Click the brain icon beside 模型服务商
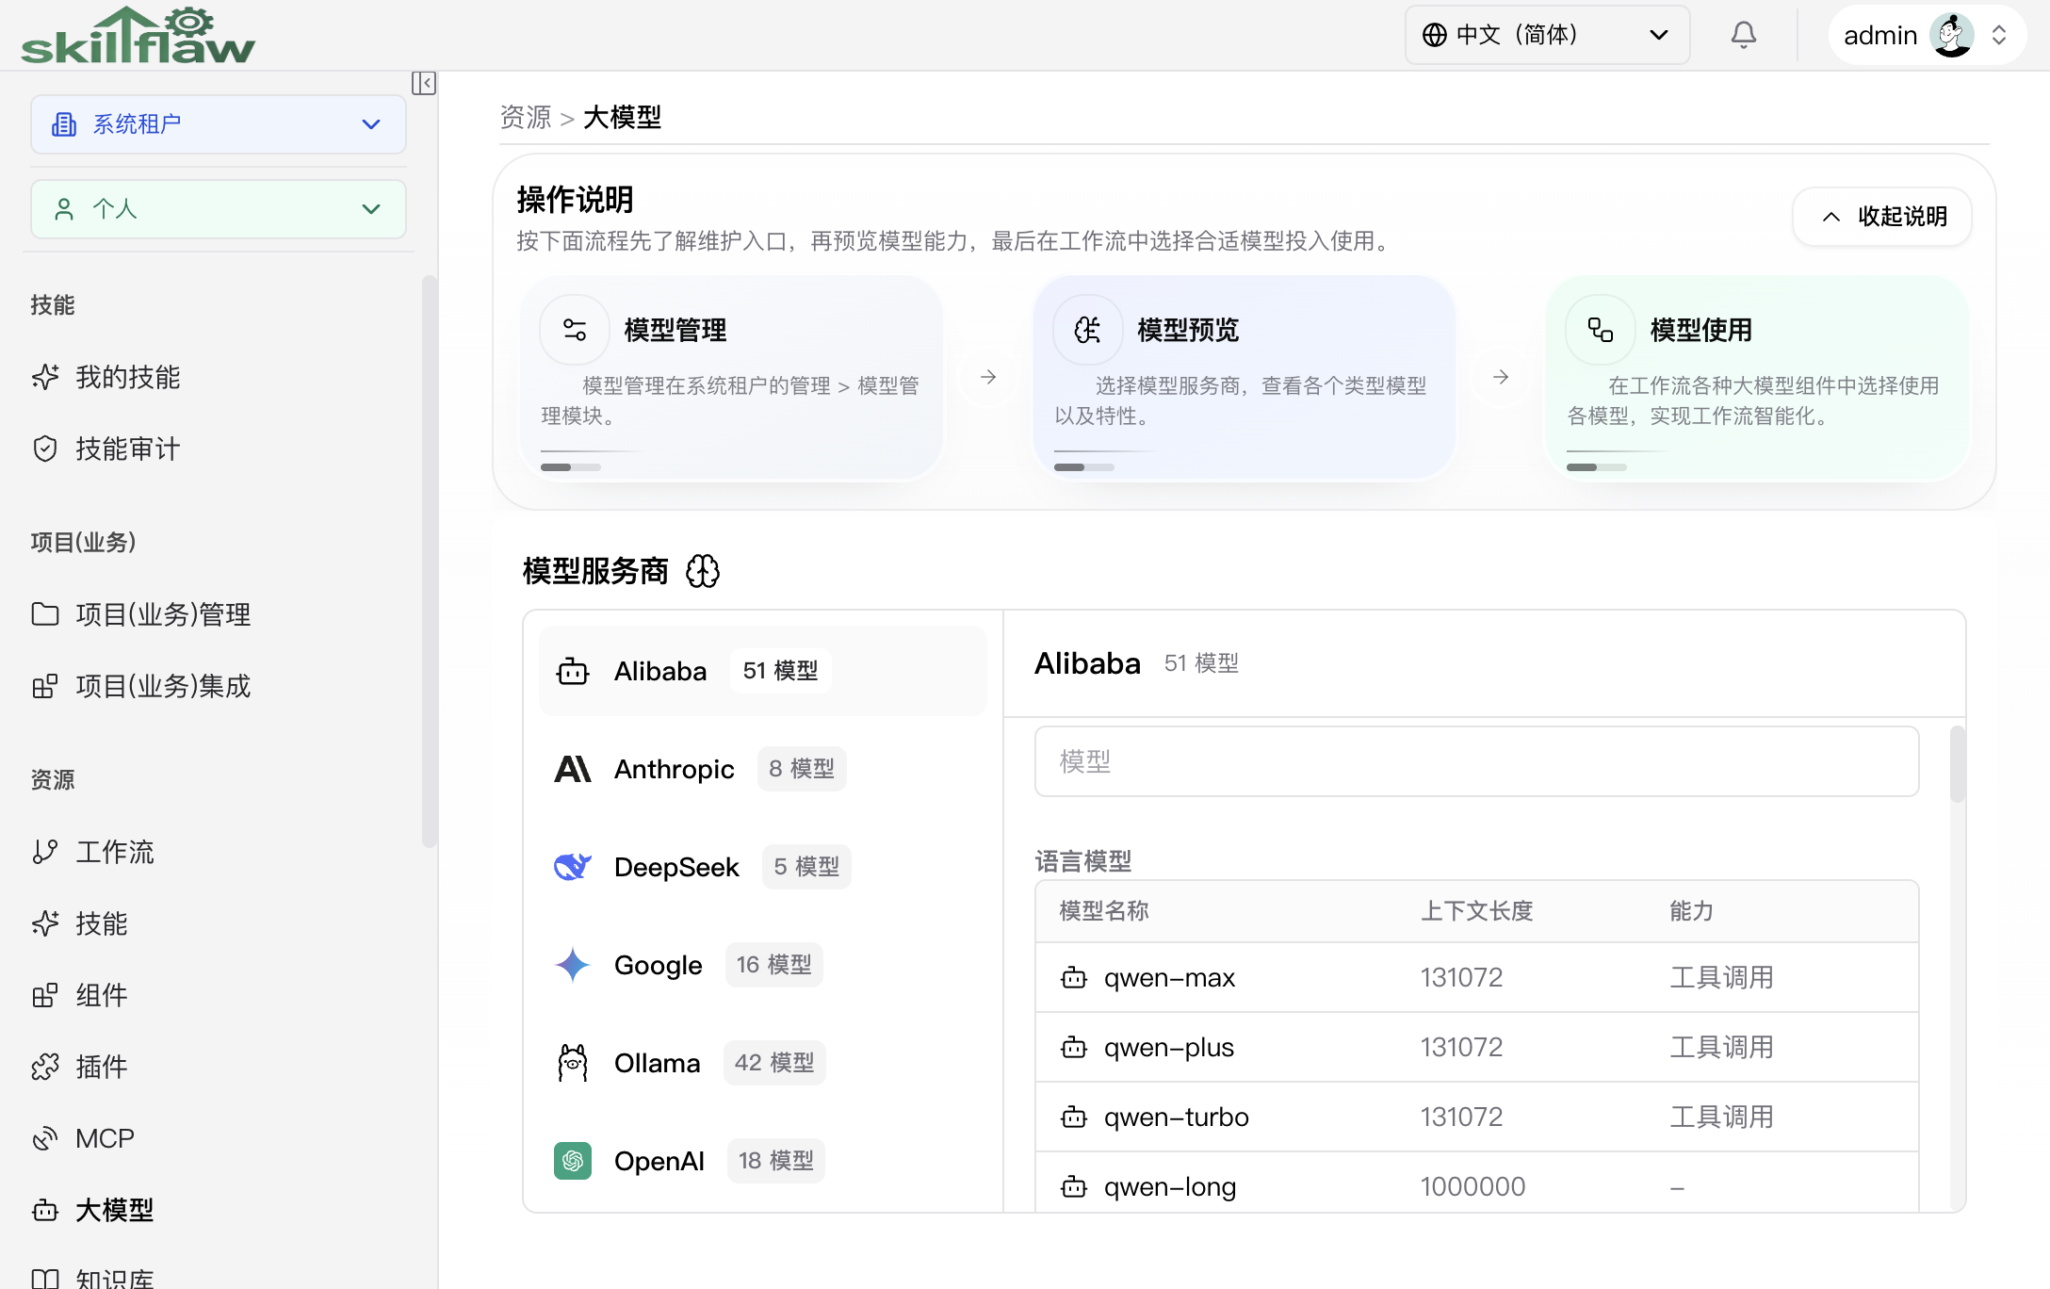This screenshot has height=1289, width=2050. pyautogui.click(x=703, y=571)
